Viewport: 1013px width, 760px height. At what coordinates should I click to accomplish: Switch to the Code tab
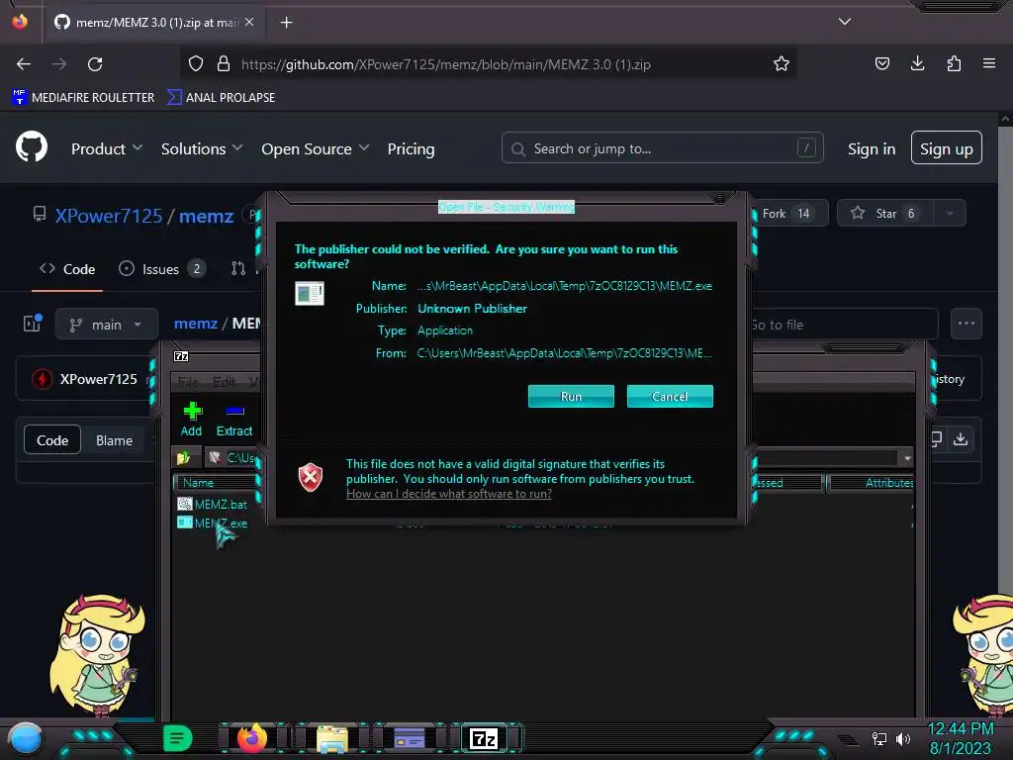[67, 269]
